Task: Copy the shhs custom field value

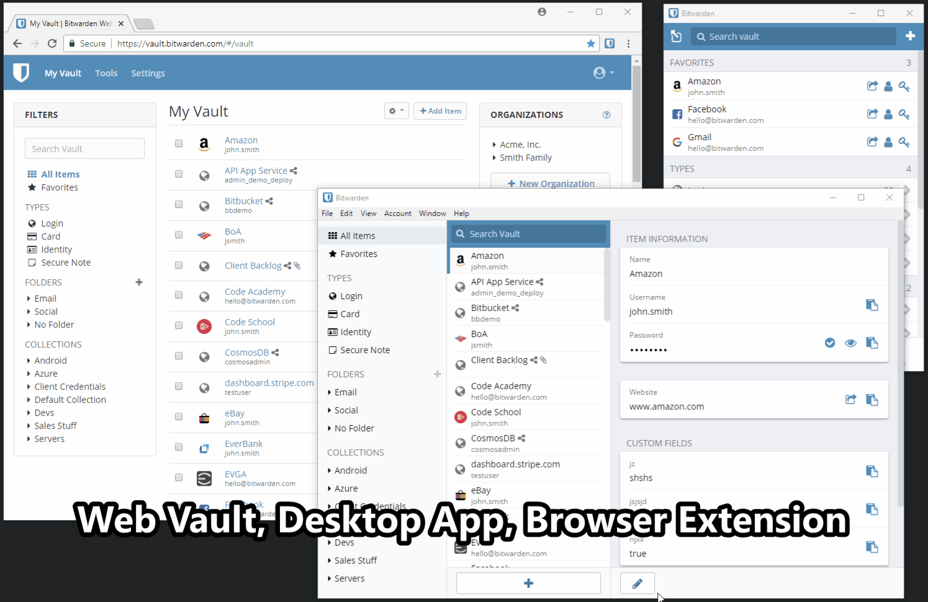Action: click(x=873, y=472)
